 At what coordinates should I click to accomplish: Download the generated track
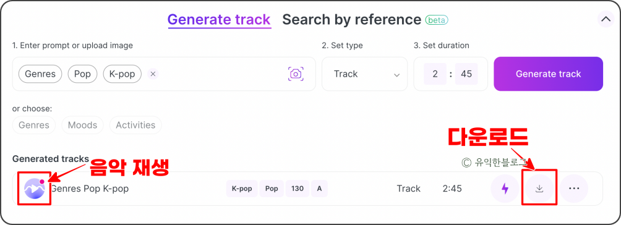pyautogui.click(x=539, y=189)
